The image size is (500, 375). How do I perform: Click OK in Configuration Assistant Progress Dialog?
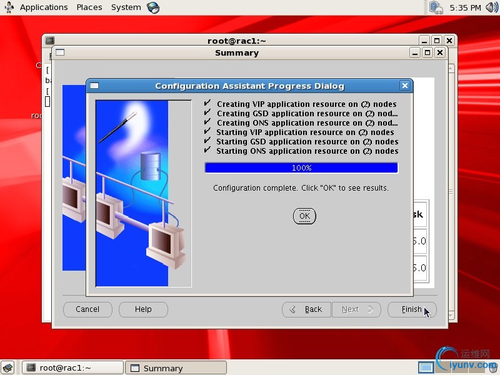304,216
